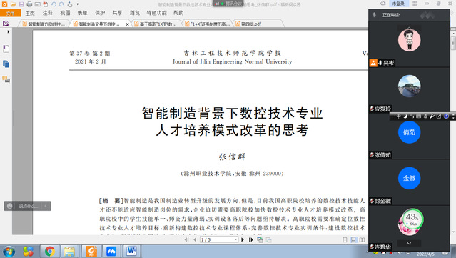The width and height of the screenshot is (456, 258).
Task: Open the pages panel in left sidebar
Action: tap(6, 64)
